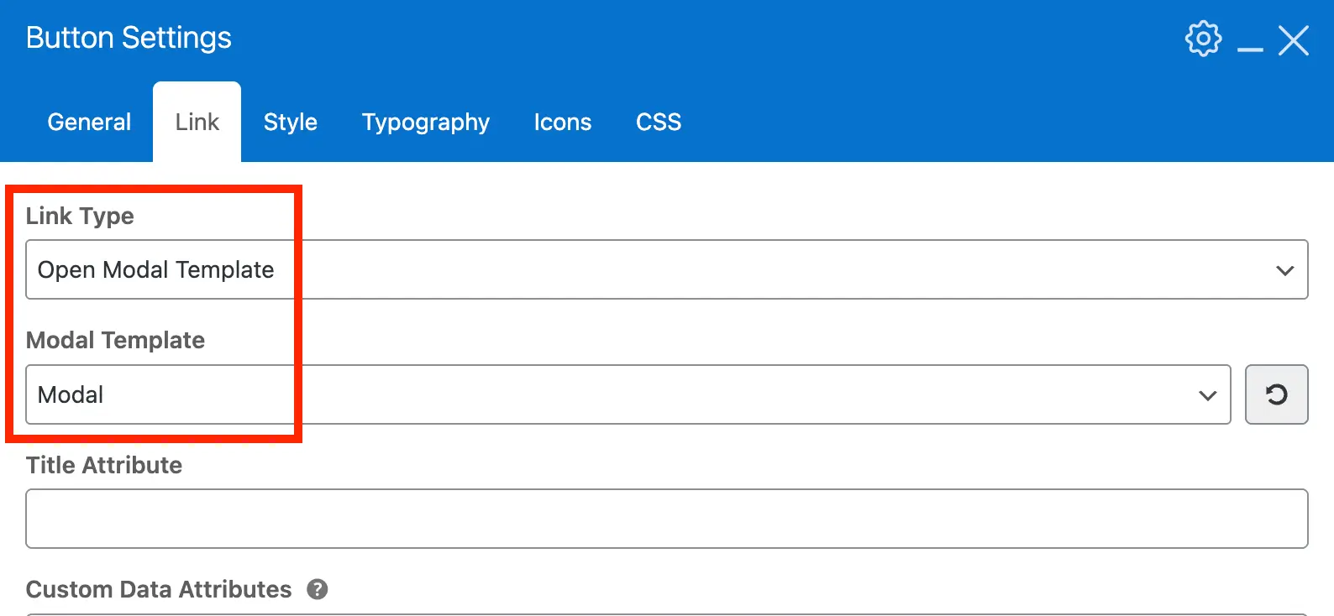The image size is (1334, 616).
Task: Click the Modal Template chevron arrow
Action: [x=1207, y=394]
